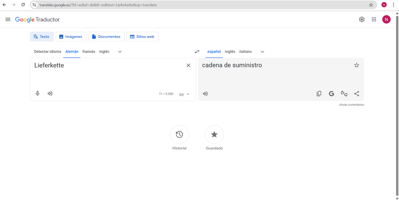Clear the source text with X
Screen dimensions: 399x200
point(188,66)
